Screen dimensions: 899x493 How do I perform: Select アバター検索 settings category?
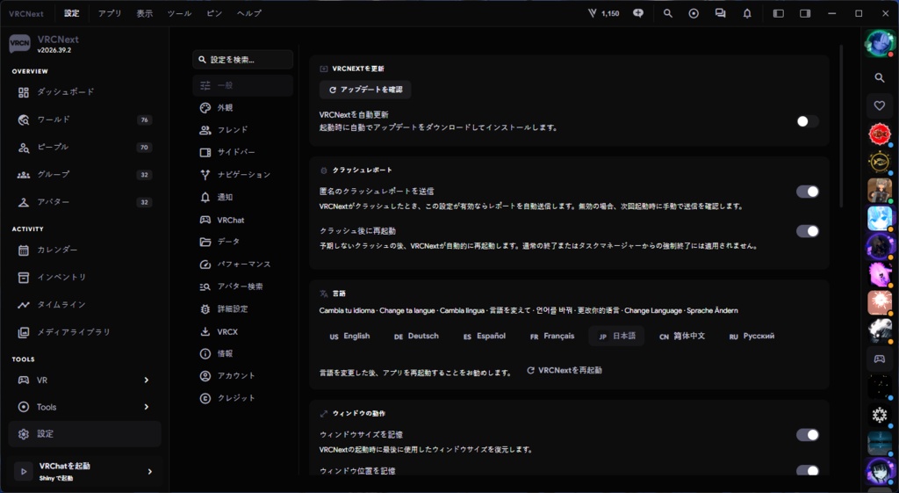click(242, 286)
